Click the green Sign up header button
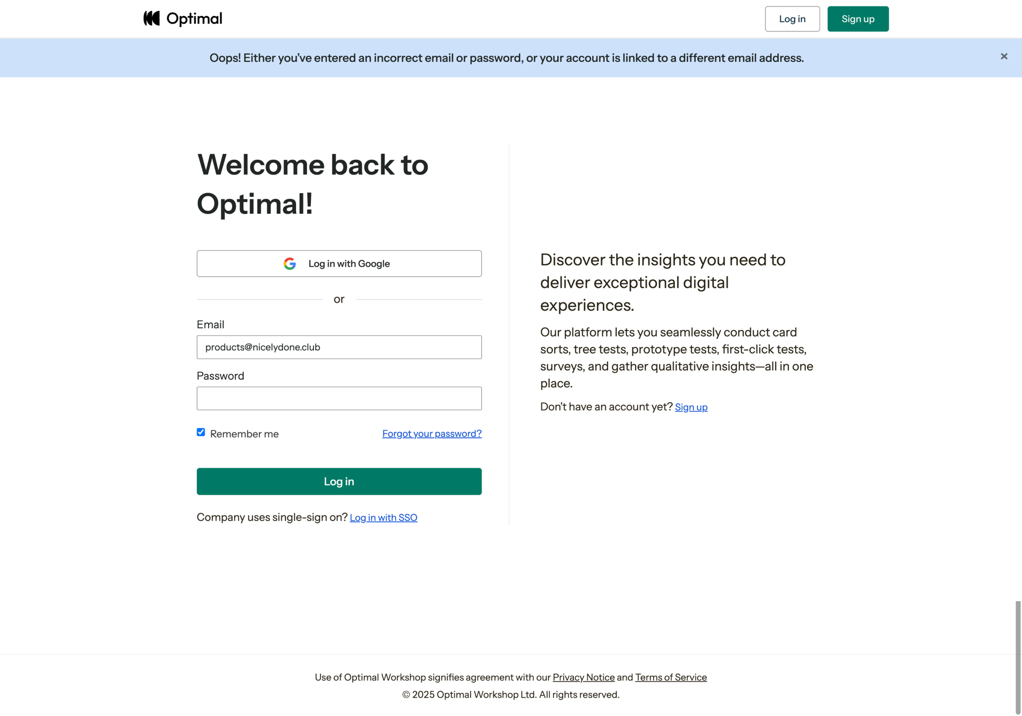The image size is (1022, 716). click(858, 19)
